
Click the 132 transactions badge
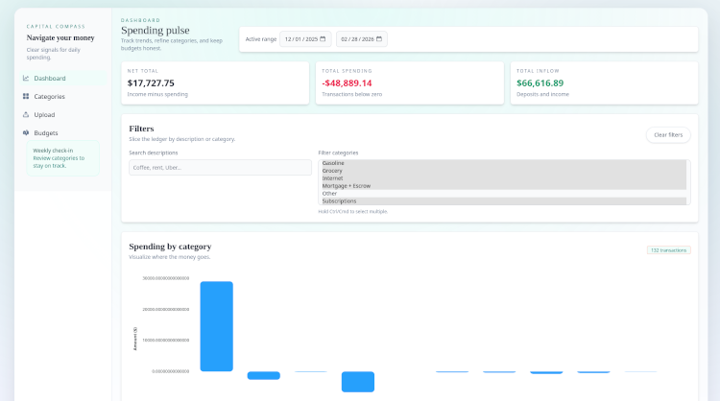668,249
